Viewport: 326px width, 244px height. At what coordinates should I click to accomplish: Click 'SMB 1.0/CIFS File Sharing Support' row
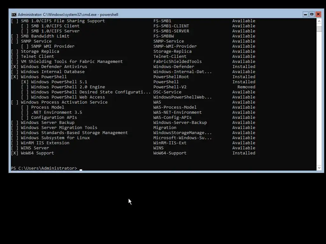133,21
